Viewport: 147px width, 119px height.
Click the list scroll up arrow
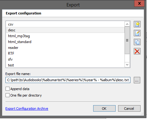[x=127, y=24]
